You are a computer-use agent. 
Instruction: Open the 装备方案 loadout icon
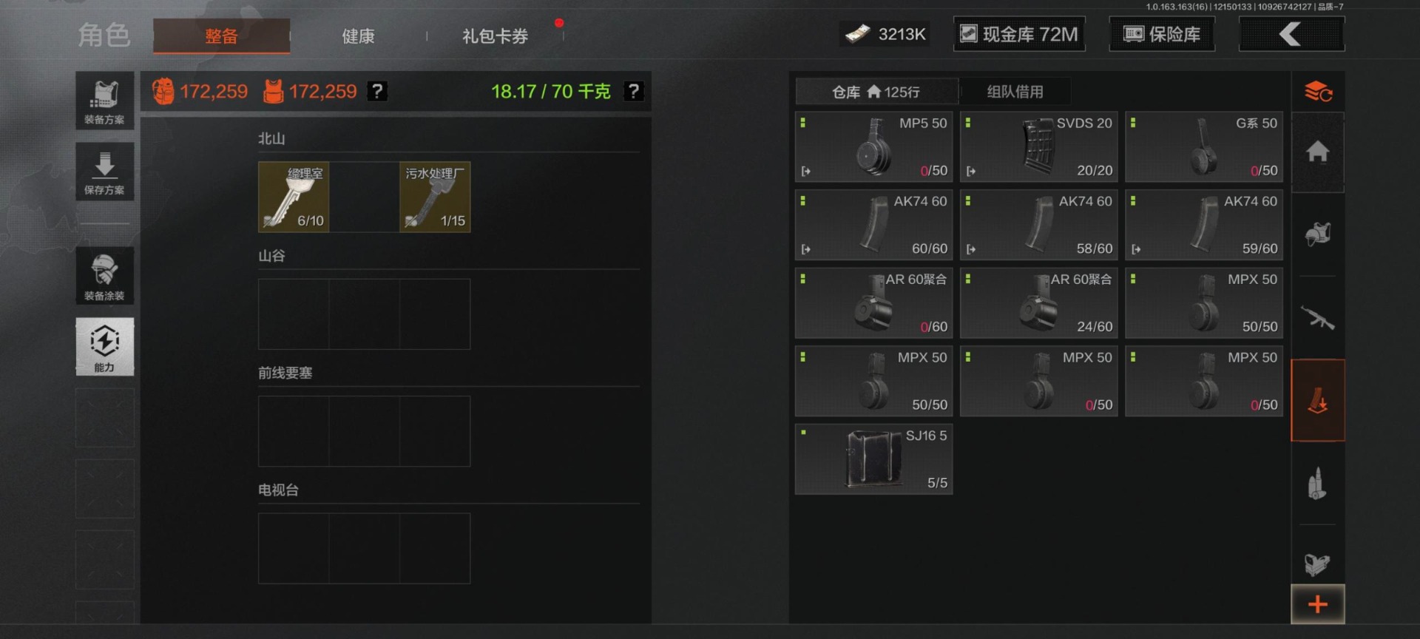coord(104,101)
